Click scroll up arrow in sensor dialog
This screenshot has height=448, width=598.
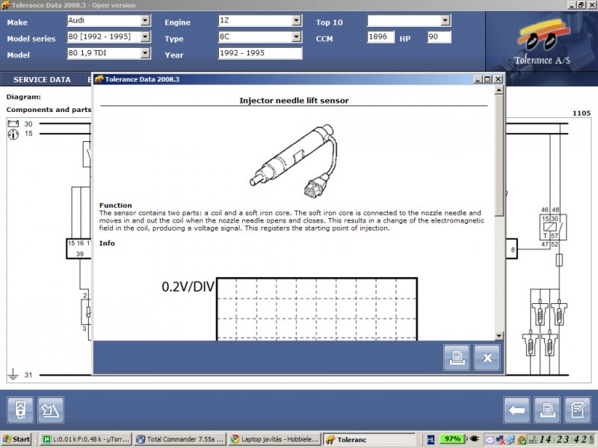[x=499, y=90]
